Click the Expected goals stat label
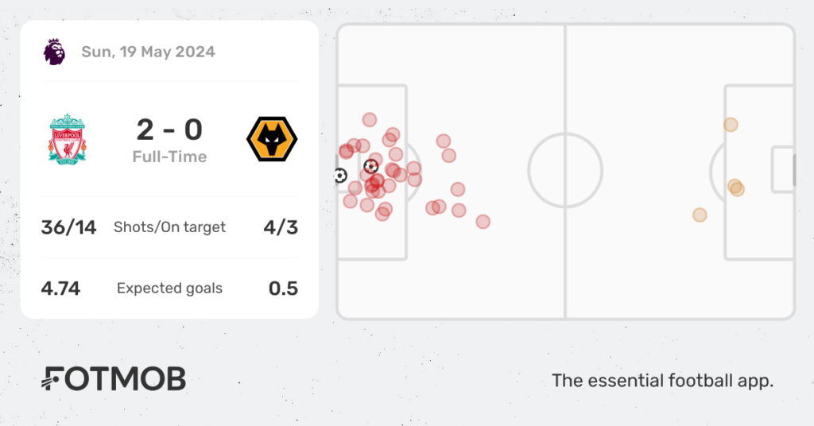814x426 pixels. click(170, 289)
